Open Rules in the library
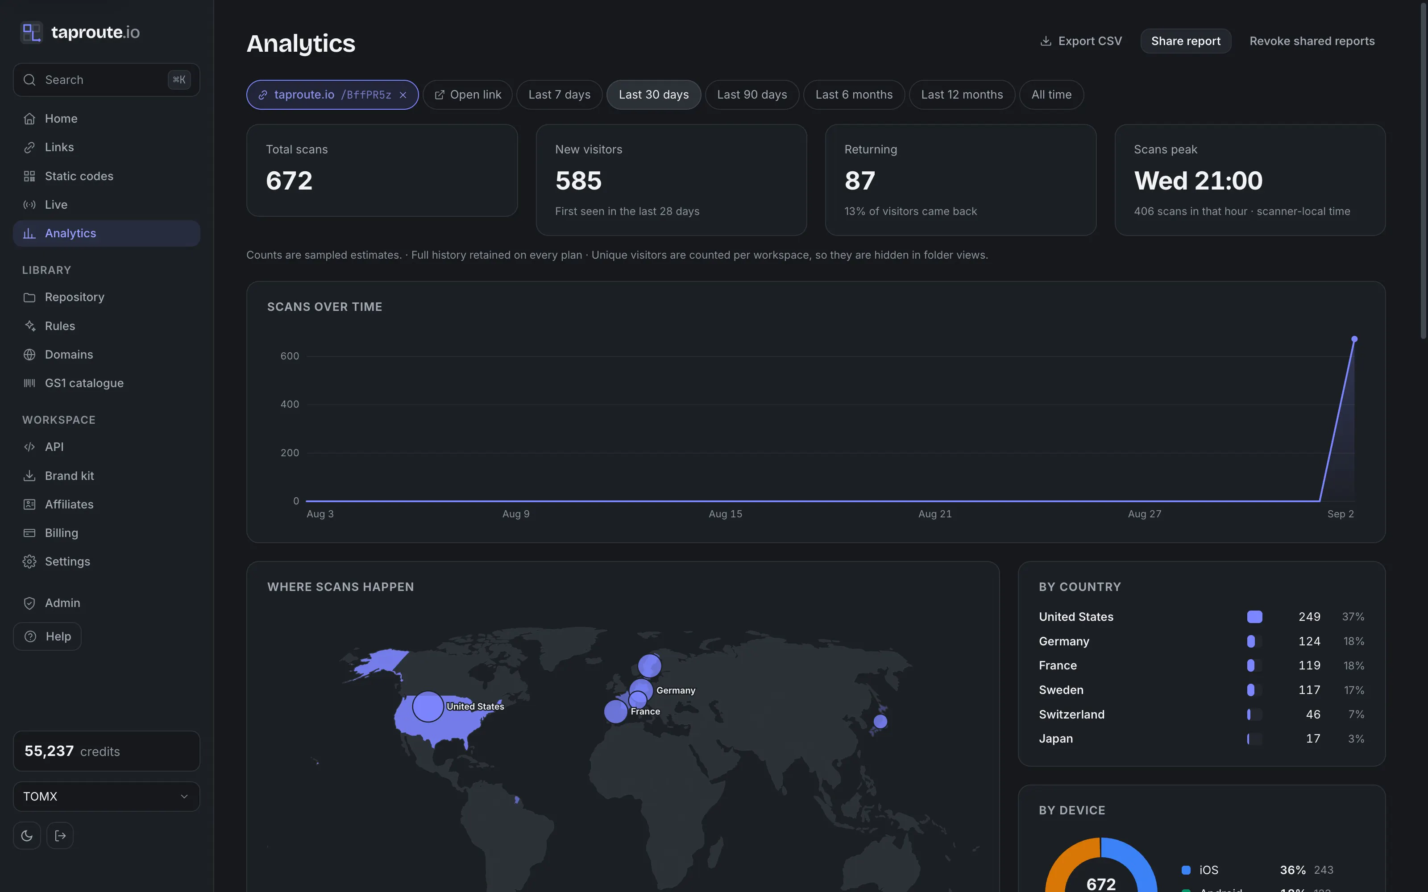 106,326
